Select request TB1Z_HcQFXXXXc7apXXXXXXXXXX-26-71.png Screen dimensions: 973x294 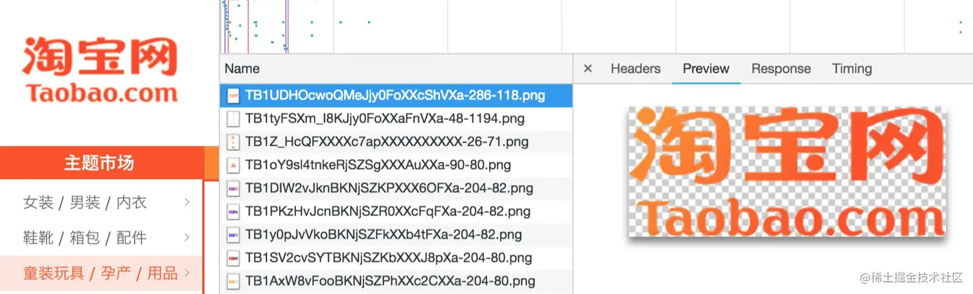[x=396, y=142]
